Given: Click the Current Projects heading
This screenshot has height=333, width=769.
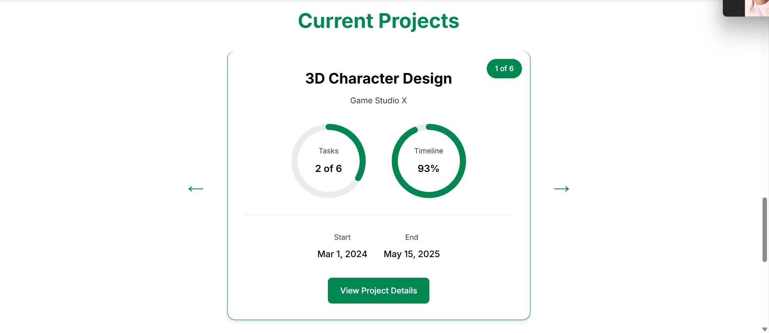Looking at the screenshot, I should pyautogui.click(x=378, y=21).
